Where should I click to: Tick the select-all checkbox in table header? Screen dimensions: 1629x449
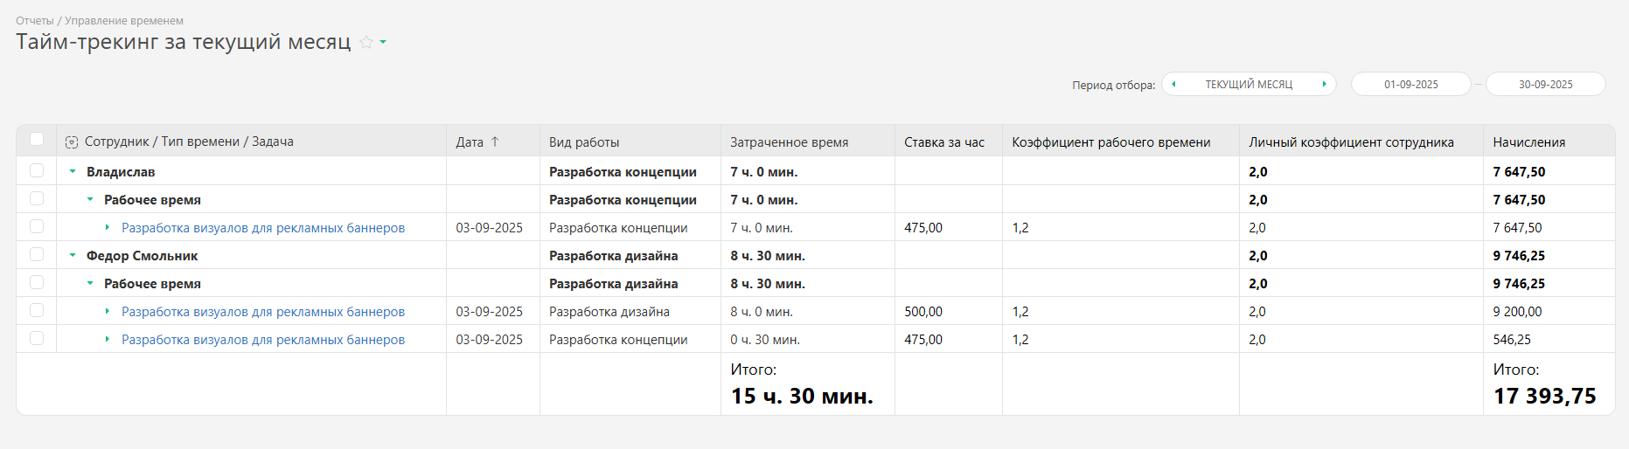[x=37, y=140]
